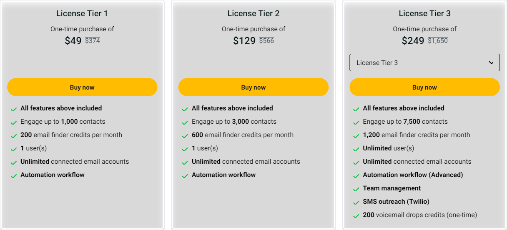This screenshot has height=230, width=507.
Task: Click 'Automation workflow (Advanced)' feature text
Action: (x=413, y=175)
